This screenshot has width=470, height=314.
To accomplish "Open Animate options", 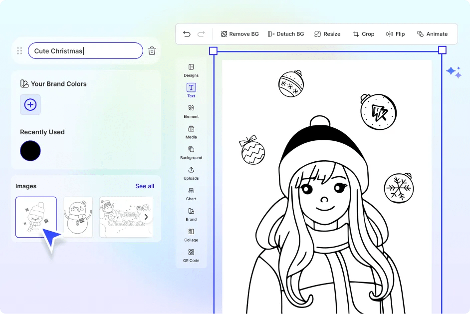I will pos(432,34).
